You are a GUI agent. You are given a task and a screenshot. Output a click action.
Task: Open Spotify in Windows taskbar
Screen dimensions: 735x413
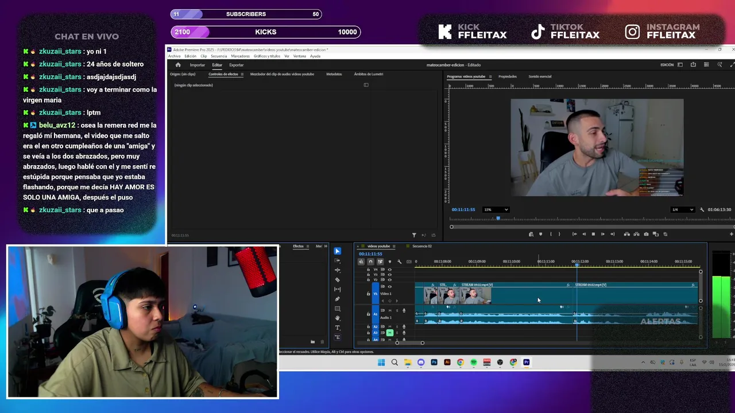point(474,363)
